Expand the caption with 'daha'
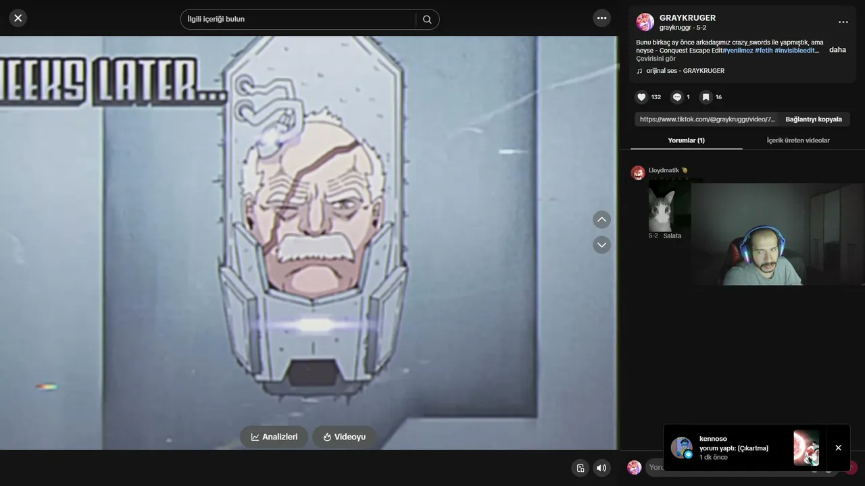The height and width of the screenshot is (486, 865). point(837,50)
